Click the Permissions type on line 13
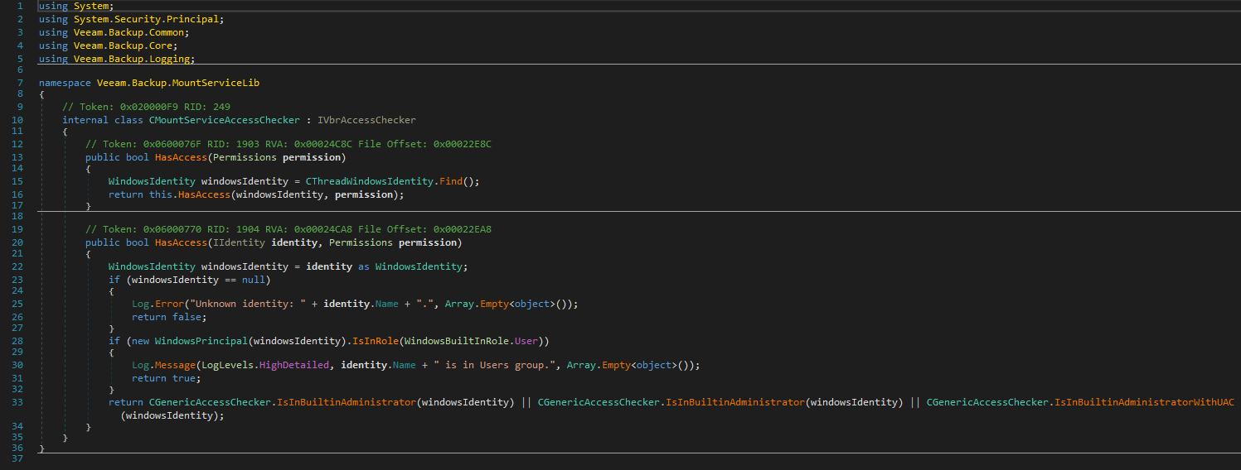This screenshot has height=470, width=1241. [x=245, y=157]
